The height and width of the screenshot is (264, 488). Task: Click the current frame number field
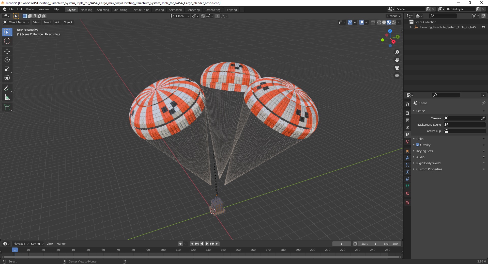pyautogui.click(x=341, y=244)
